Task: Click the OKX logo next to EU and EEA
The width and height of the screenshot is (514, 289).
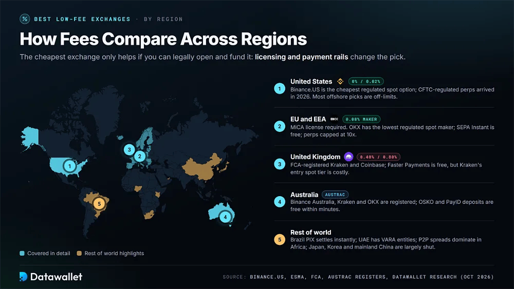Action: click(335, 119)
